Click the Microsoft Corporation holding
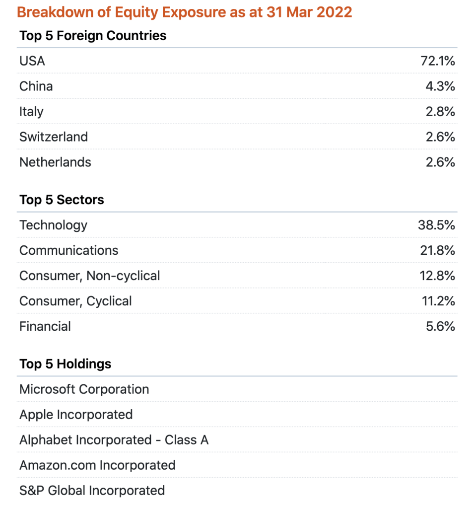The image size is (475, 508). [x=84, y=389]
